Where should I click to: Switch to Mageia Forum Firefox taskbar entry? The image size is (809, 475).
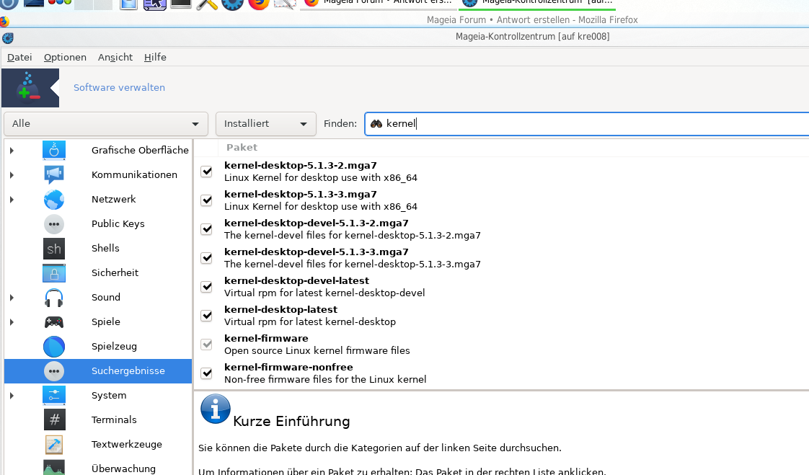[x=379, y=4]
